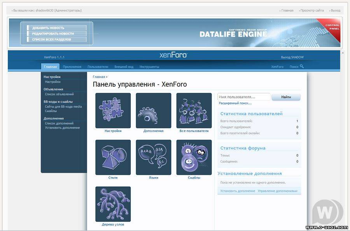The height and width of the screenshot is (231, 350).
Task: Open sidebar Настройки sub-link
Action: 52,82
